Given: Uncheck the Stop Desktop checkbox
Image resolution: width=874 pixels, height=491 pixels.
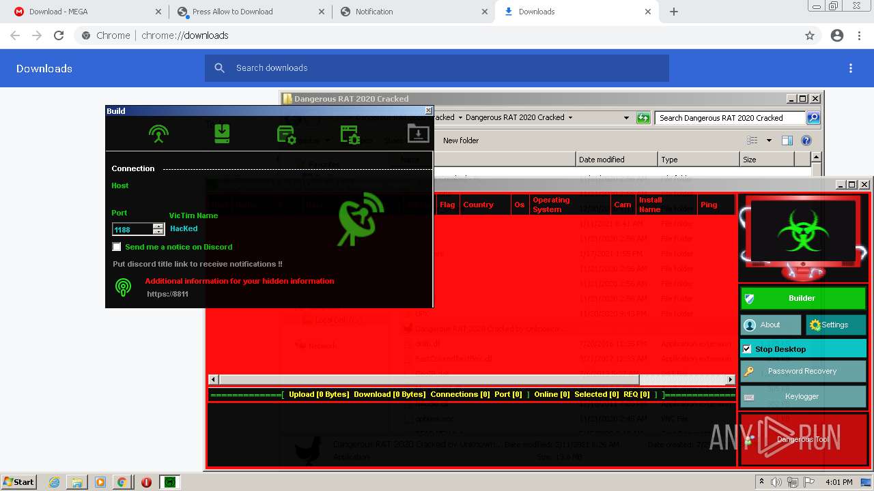Looking at the screenshot, I should [747, 349].
